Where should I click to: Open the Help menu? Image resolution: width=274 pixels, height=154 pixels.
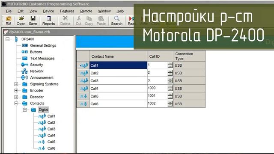pos(120,11)
